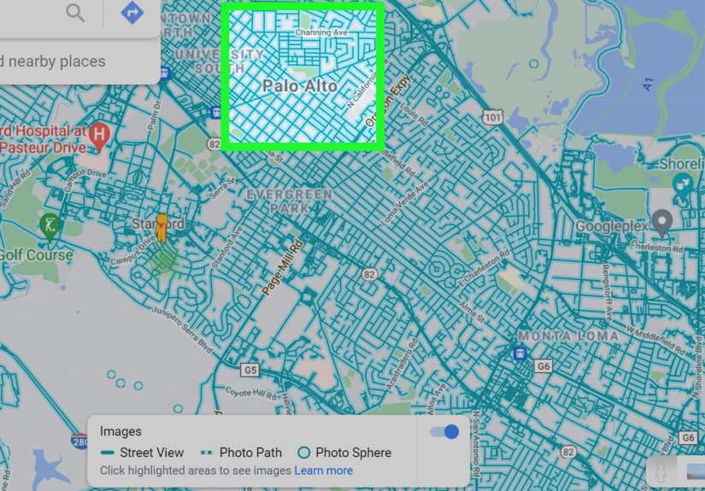Select the train station icon near Monta Loma
The height and width of the screenshot is (491, 705).
(x=520, y=353)
